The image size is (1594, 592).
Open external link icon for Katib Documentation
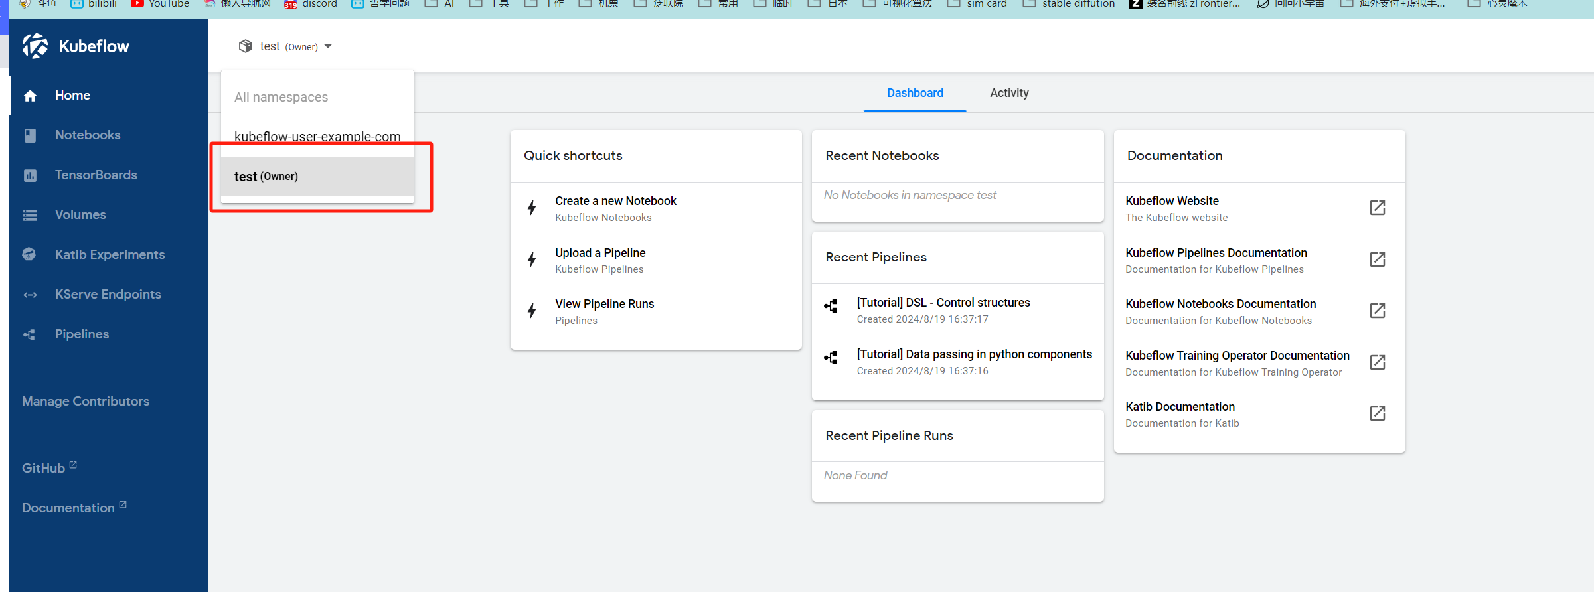coord(1378,413)
